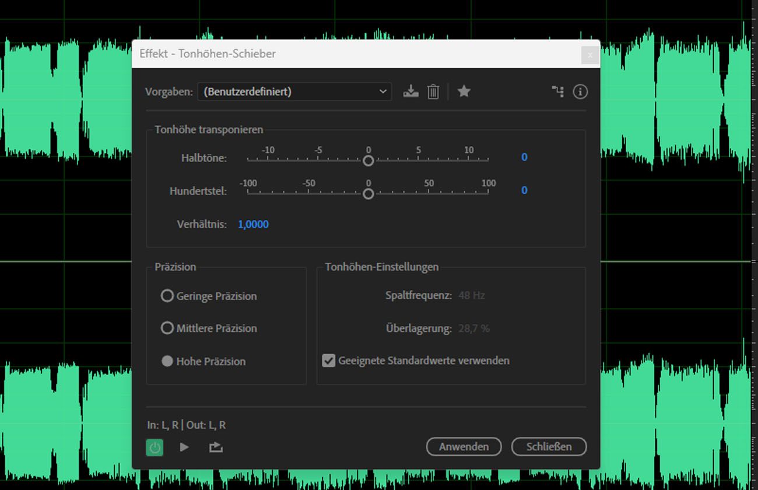Mark preset as favorite with star icon
The height and width of the screenshot is (490, 758).
464,91
